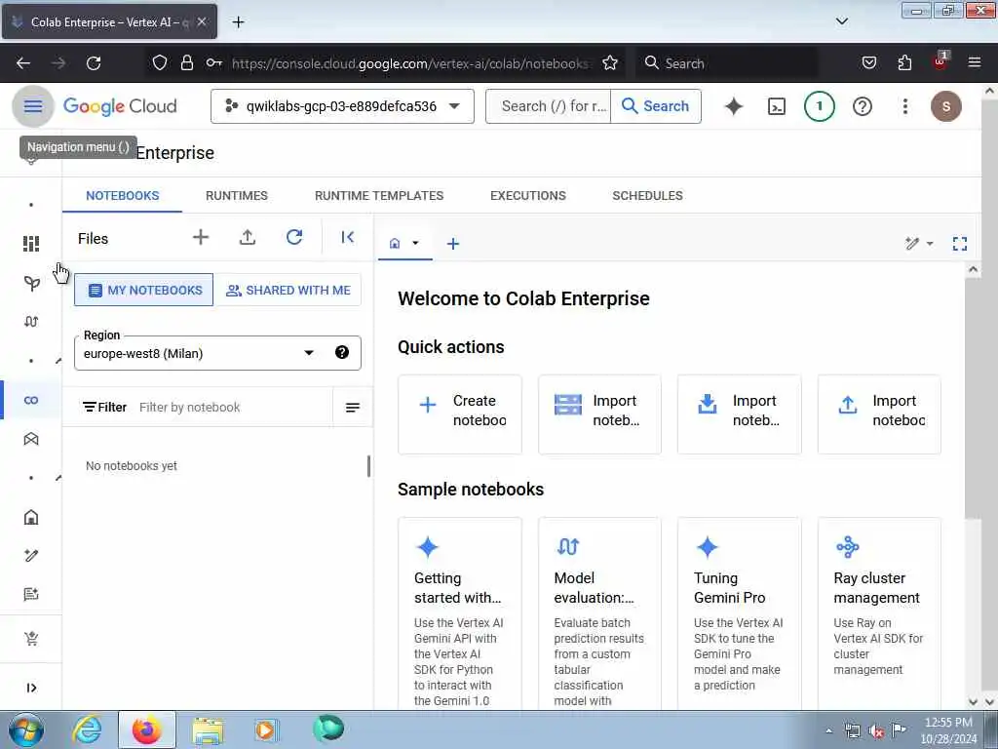This screenshot has height=749, width=998.
Task: Focus the Search for resources input
Action: (x=549, y=106)
